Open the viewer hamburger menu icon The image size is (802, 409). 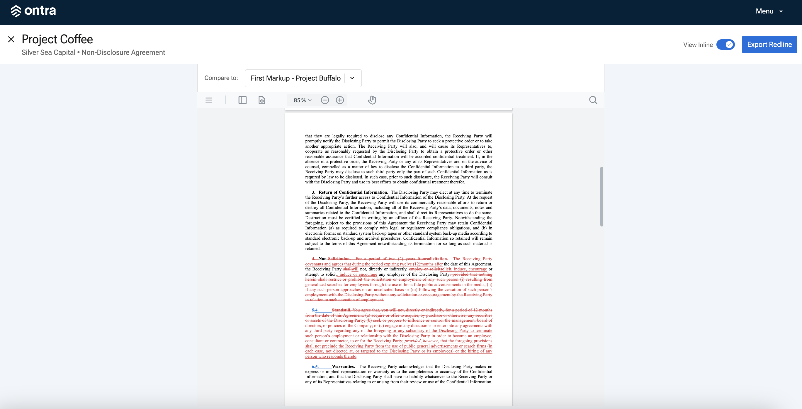[x=209, y=100]
